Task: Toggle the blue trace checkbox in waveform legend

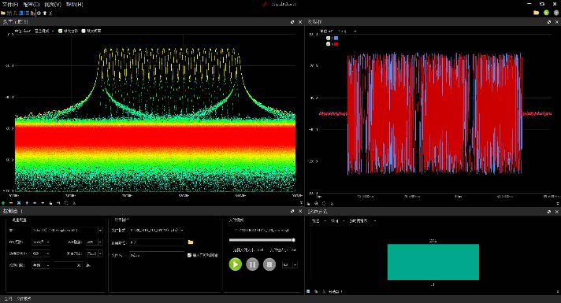Action: (328, 38)
